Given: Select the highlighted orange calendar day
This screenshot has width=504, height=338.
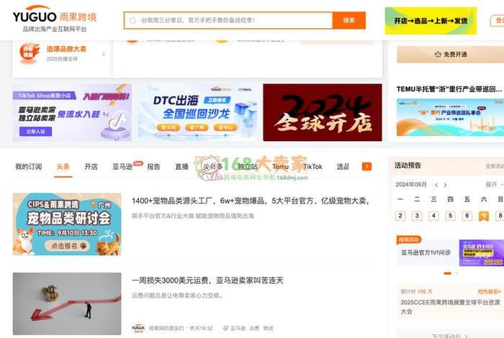Looking at the screenshot, I should click(x=484, y=216).
